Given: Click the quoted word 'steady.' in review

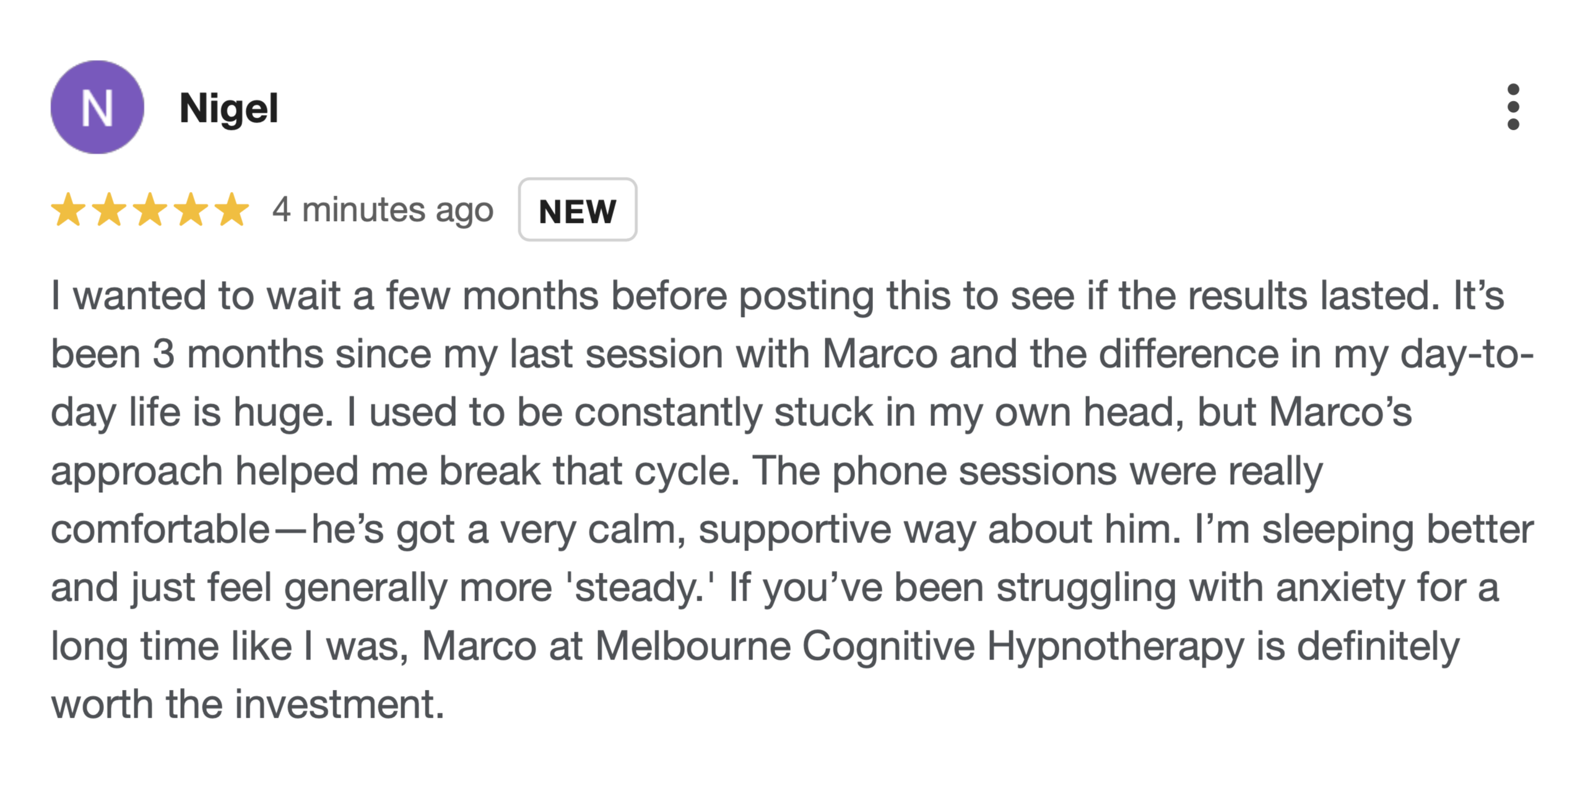Looking at the screenshot, I should click(640, 588).
